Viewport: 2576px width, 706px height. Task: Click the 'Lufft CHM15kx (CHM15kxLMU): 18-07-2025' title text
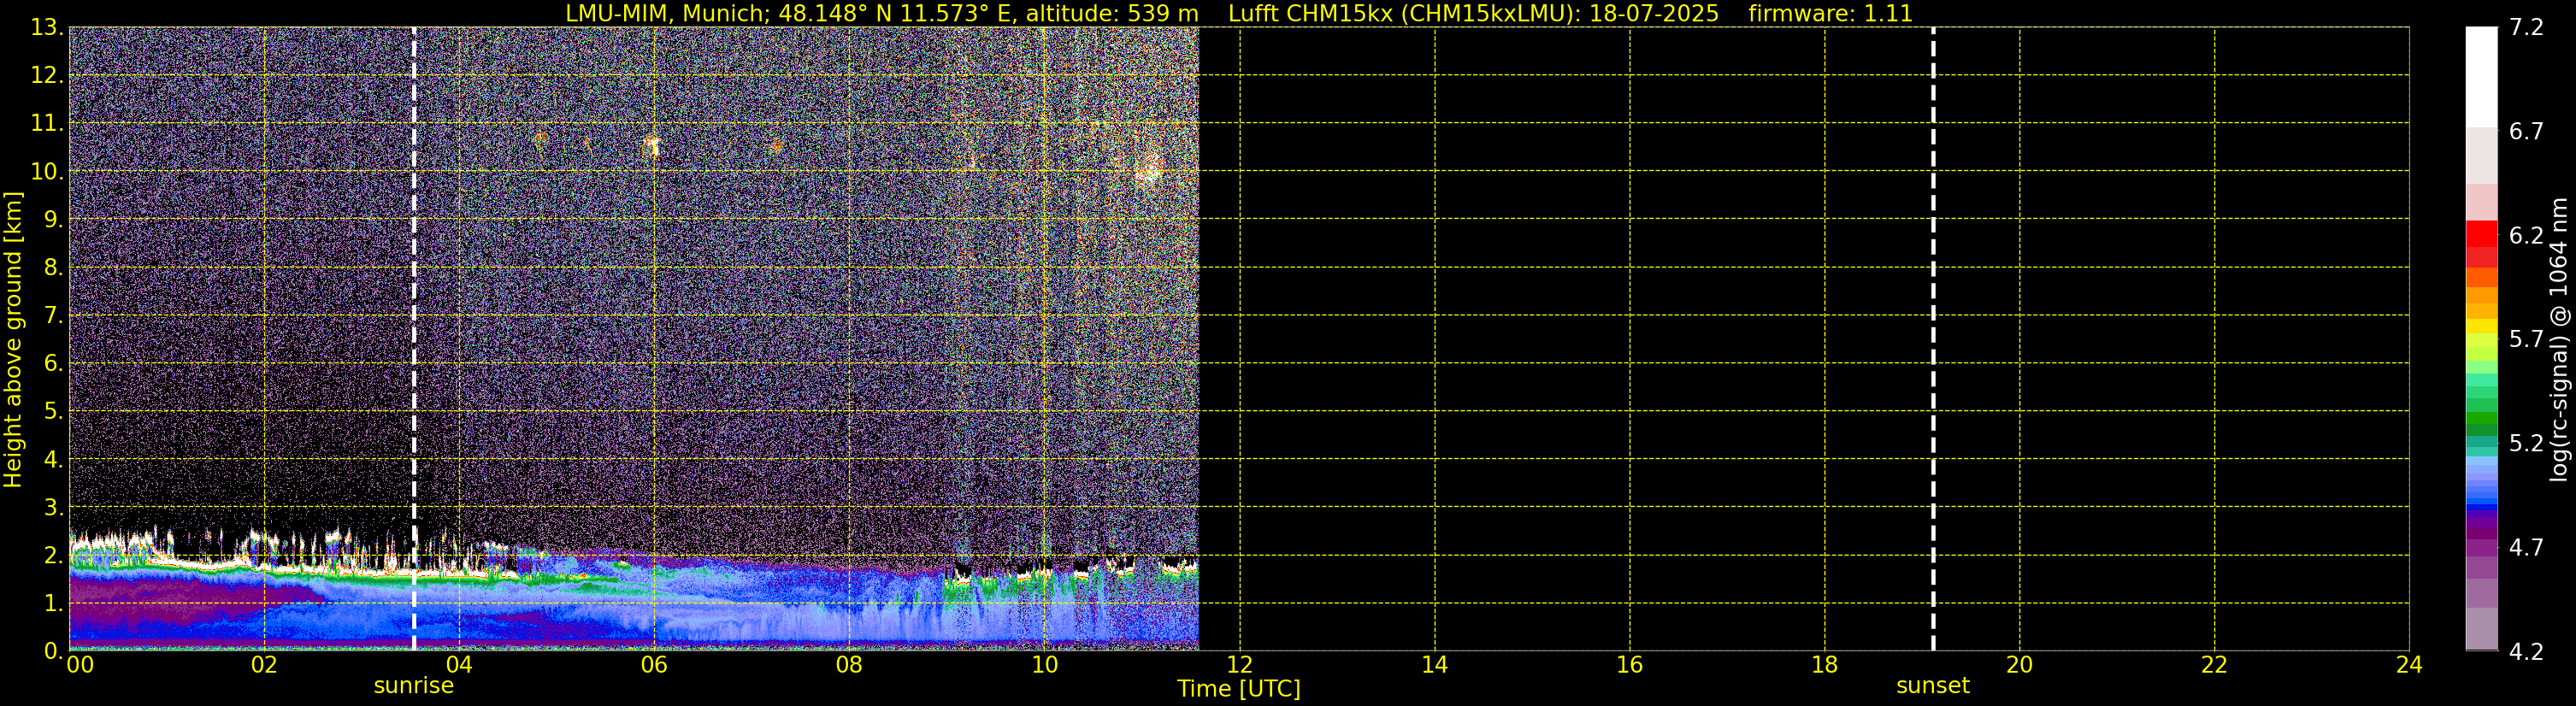click(x=1473, y=14)
